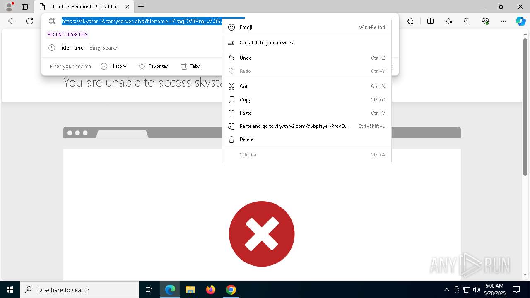Open Task View on the taskbar
The width and height of the screenshot is (530, 298).
pyautogui.click(x=149, y=290)
